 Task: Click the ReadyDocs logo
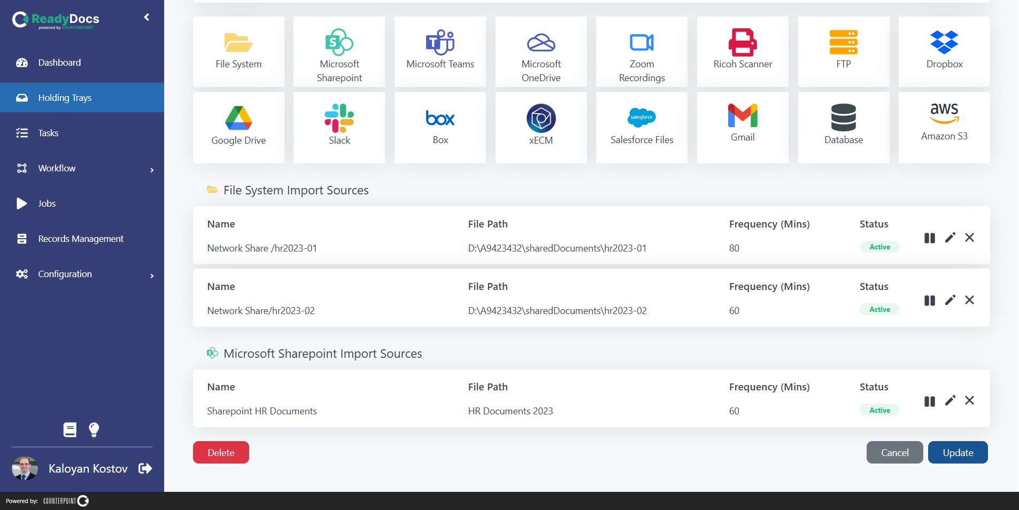[56, 20]
